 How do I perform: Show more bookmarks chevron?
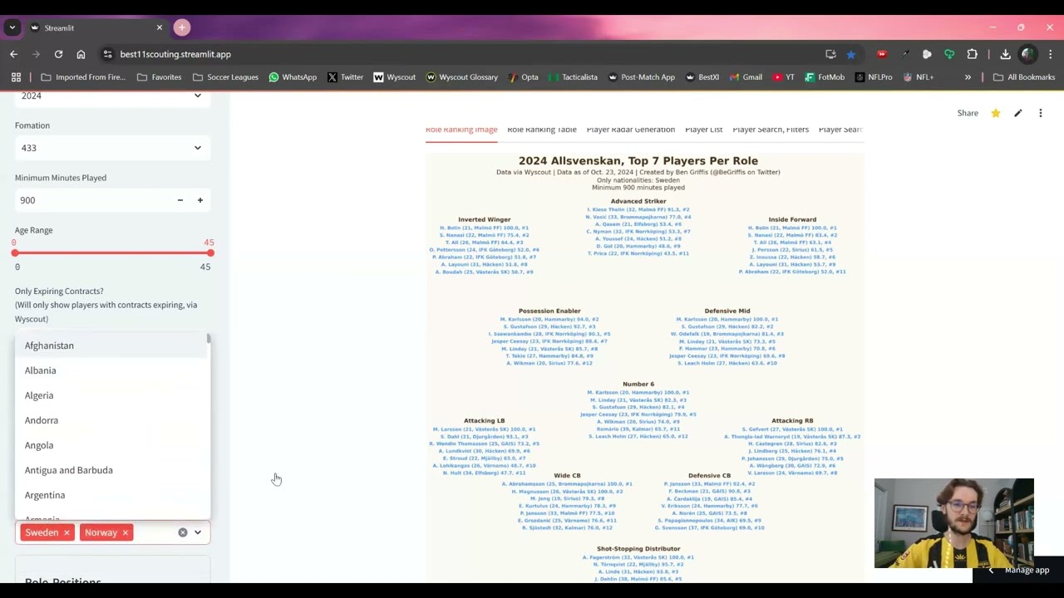(968, 77)
